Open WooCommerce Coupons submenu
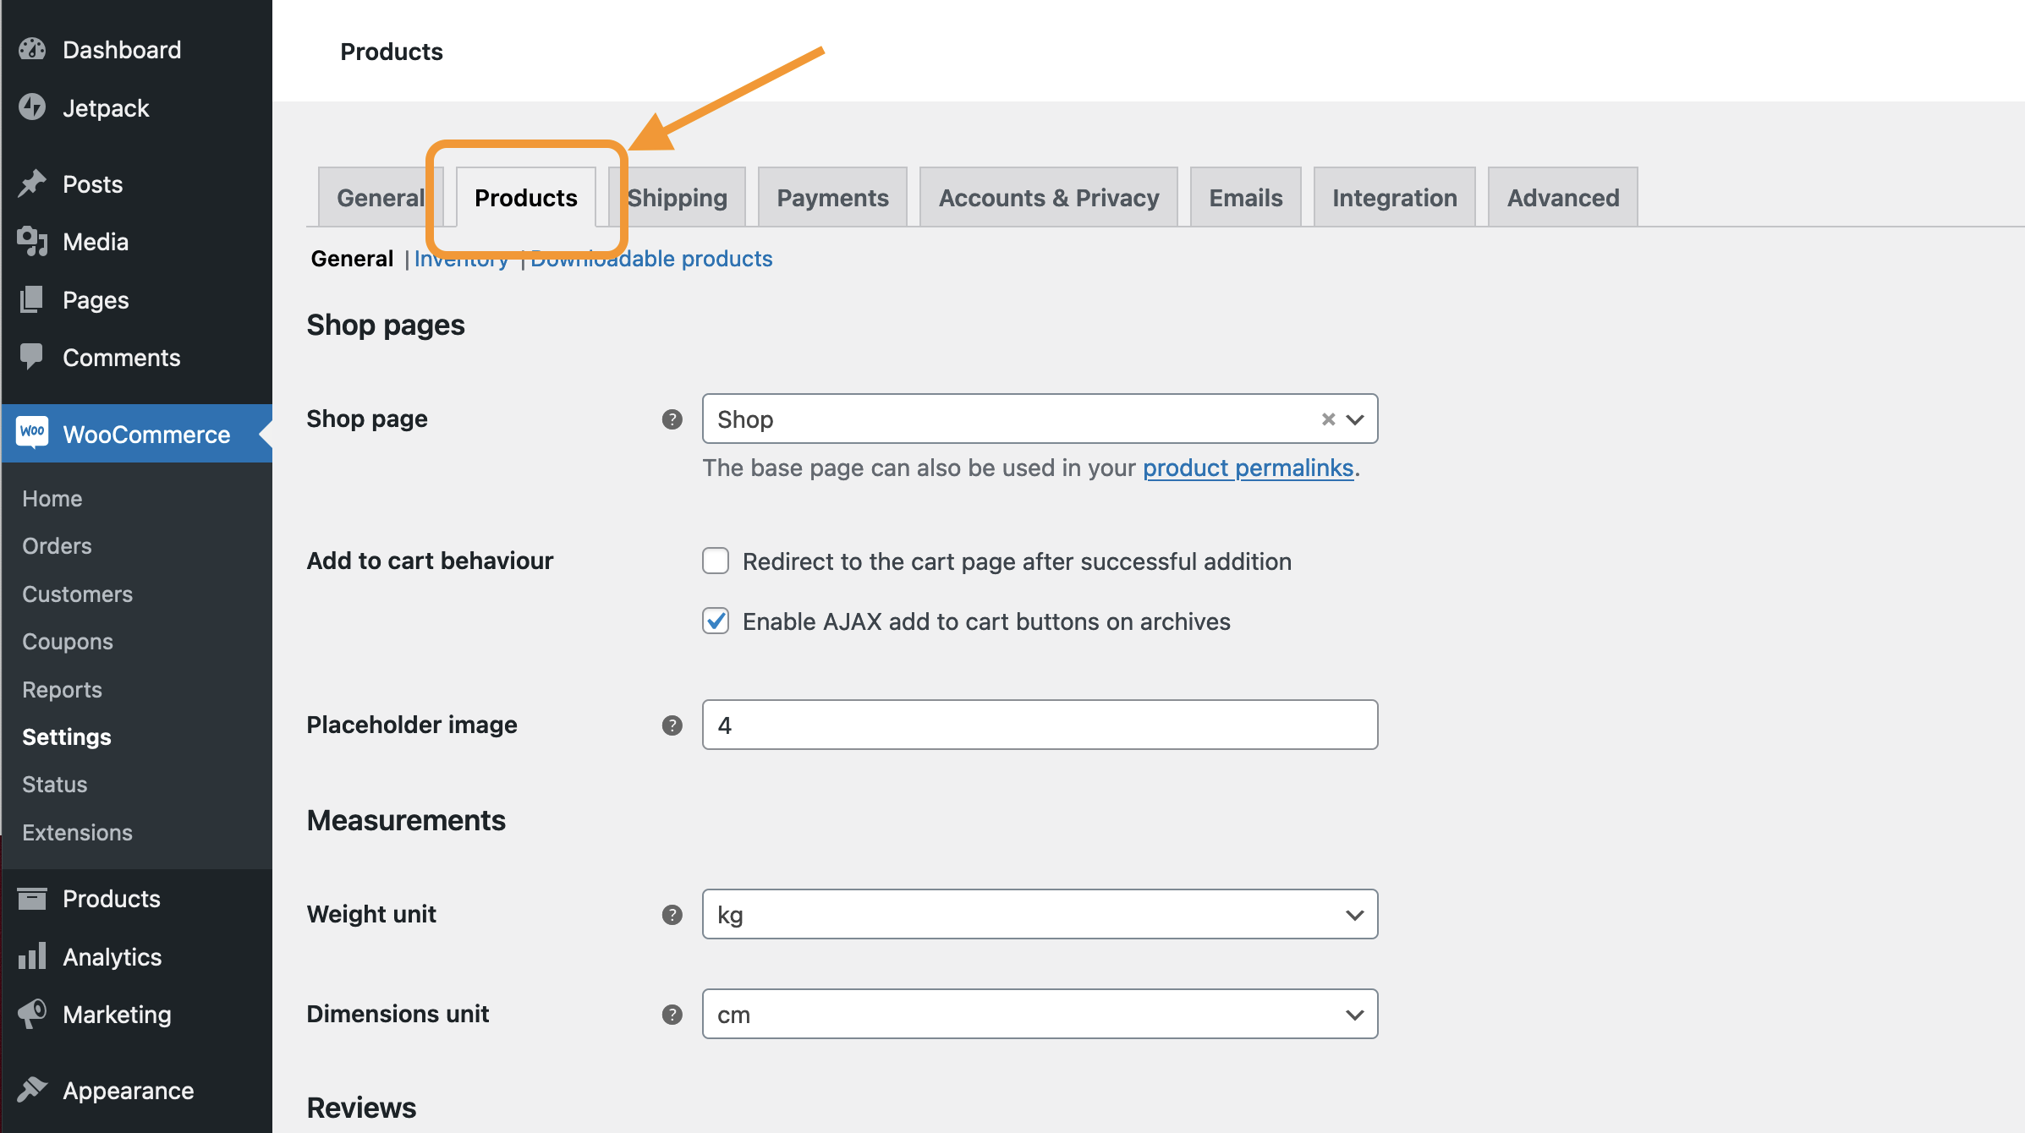Screen dimensions: 2025x1133 67,641
